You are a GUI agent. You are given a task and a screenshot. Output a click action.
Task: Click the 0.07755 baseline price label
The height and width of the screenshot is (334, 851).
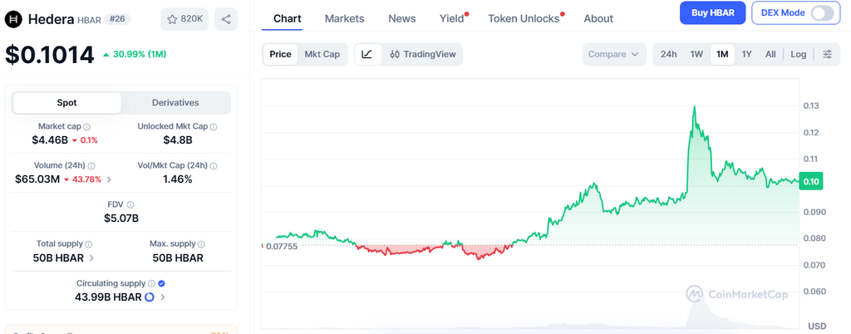click(281, 246)
